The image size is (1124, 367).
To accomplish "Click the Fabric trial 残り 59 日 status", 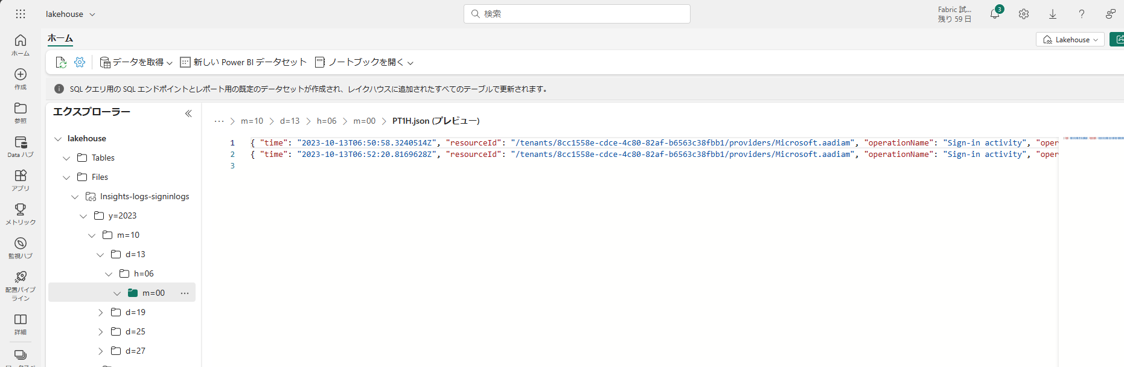I will [955, 14].
